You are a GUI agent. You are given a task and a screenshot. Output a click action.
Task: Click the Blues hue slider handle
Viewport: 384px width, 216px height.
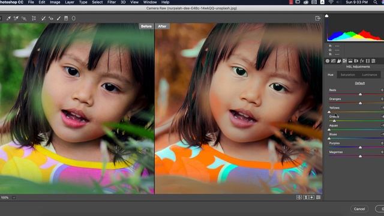click(x=329, y=139)
